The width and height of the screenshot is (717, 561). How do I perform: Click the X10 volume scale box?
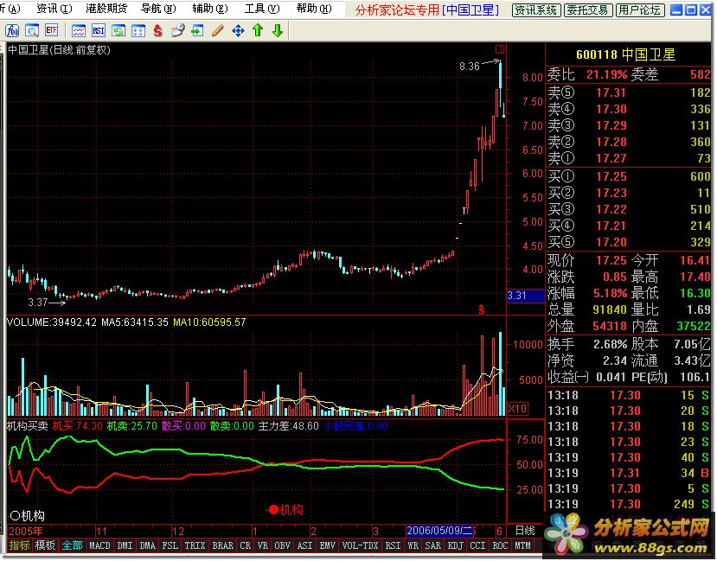(517, 408)
